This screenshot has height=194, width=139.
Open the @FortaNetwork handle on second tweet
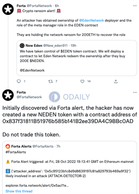[x=29, y=97]
